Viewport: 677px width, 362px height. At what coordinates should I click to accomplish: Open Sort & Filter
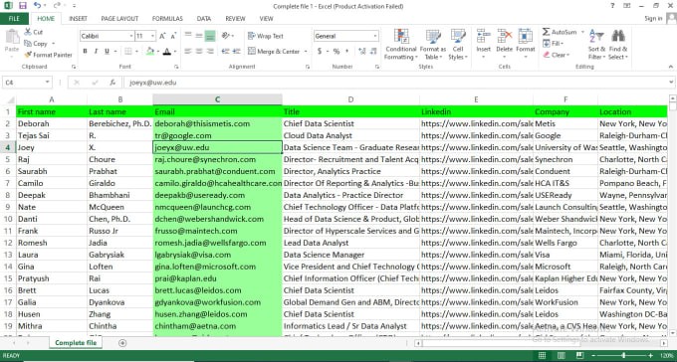pos(596,45)
